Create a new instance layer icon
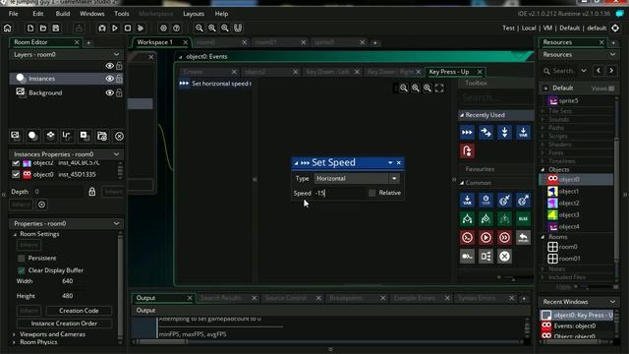This screenshot has height=354, width=629. pos(32,136)
